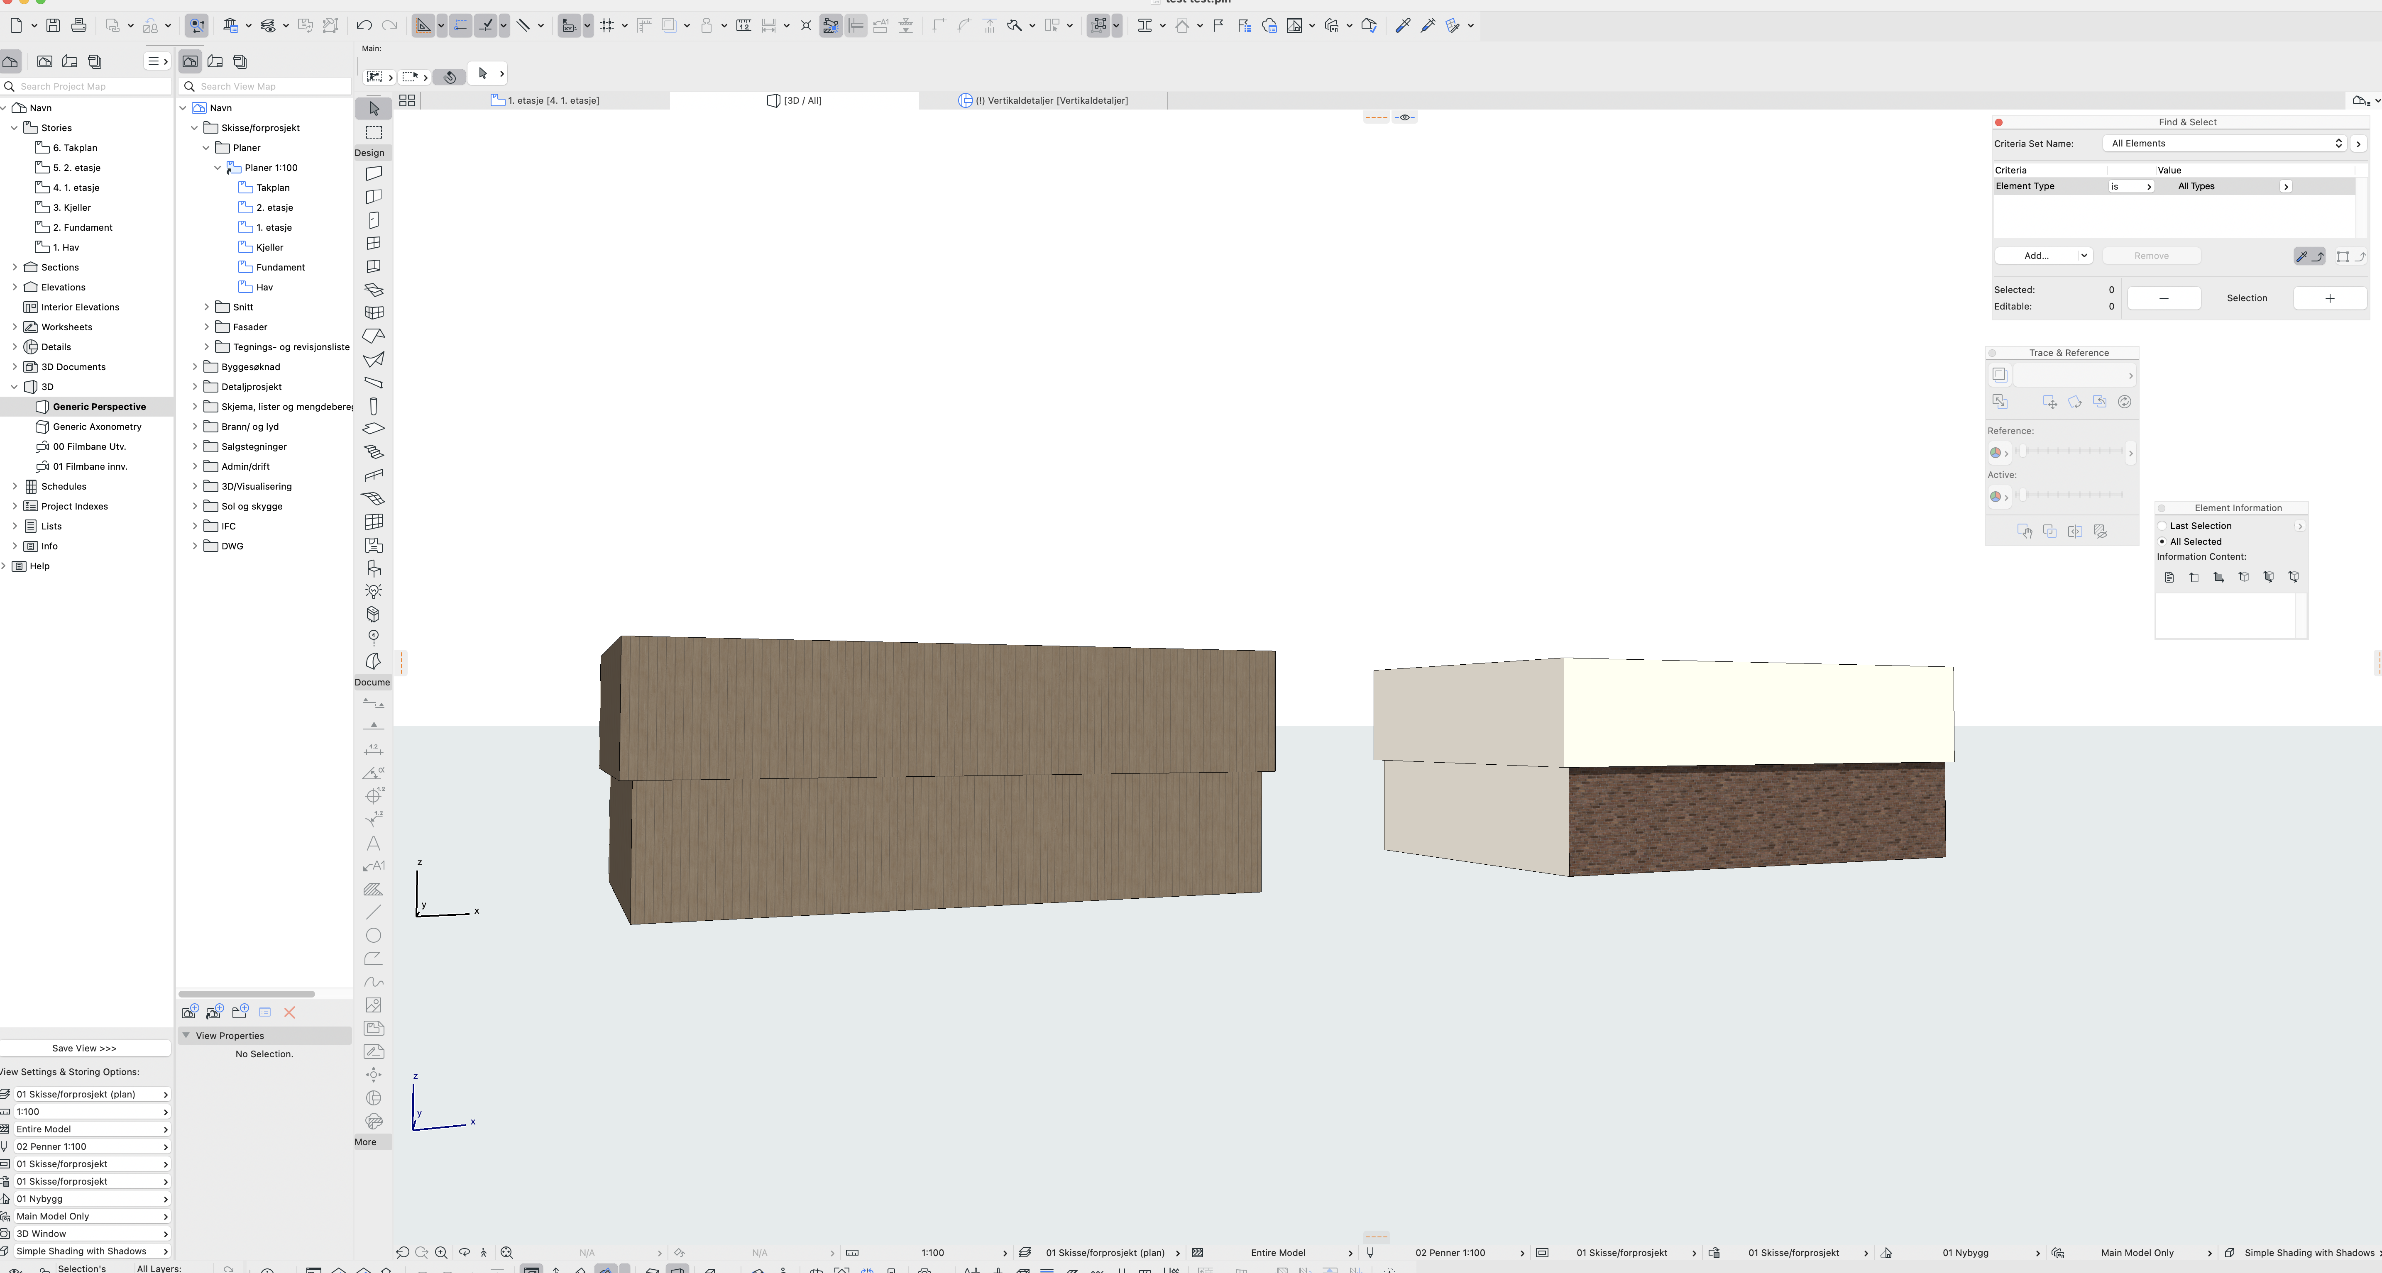This screenshot has height=1273, width=2382.
Task: Click the Print icon
Action: tap(78, 25)
